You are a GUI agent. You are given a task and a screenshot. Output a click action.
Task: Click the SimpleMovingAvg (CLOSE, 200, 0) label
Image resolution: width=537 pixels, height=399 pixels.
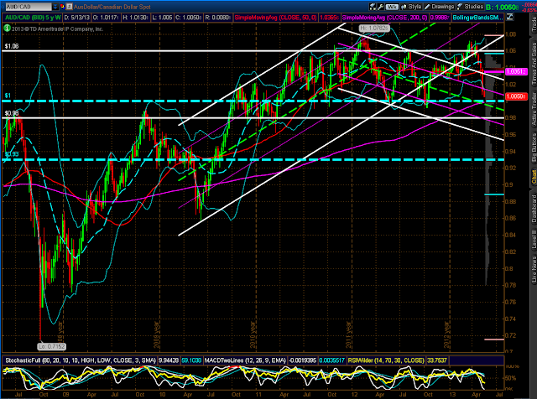[x=384, y=18]
